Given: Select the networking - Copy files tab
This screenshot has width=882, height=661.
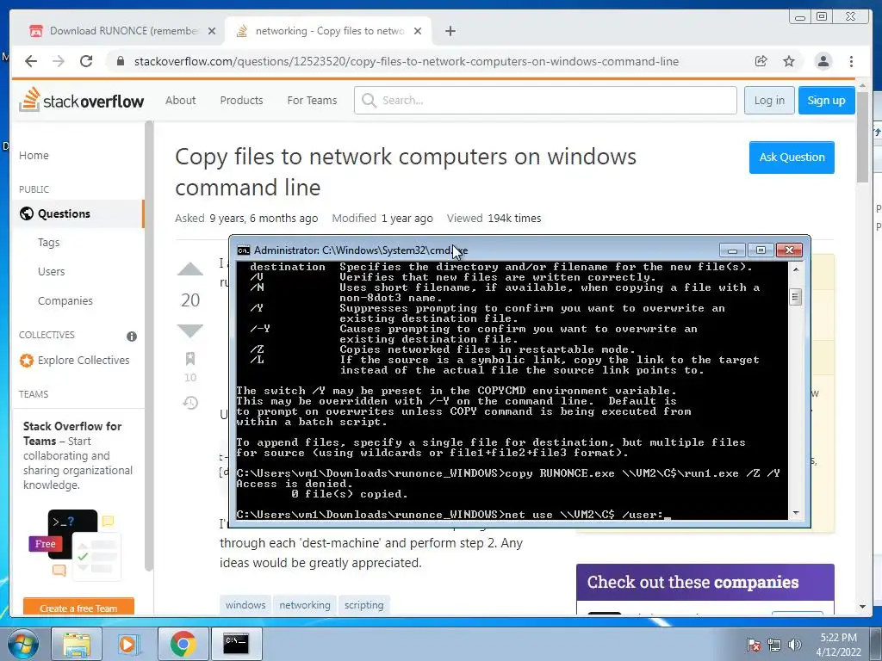Looking at the screenshot, I should (328, 31).
